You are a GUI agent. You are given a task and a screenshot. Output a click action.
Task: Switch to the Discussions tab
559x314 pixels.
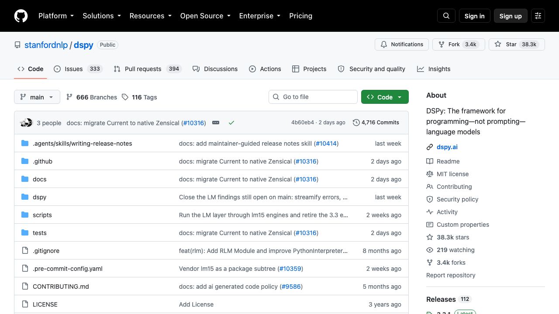click(x=215, y=69)
